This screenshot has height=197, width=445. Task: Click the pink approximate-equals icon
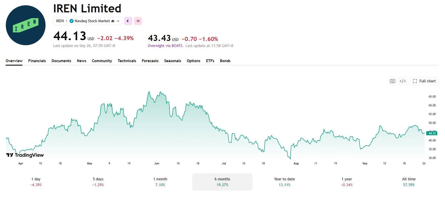tap(138, 21)
